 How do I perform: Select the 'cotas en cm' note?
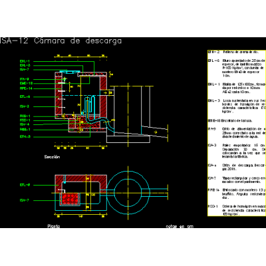pyautogui.click(x=180, y=226)
